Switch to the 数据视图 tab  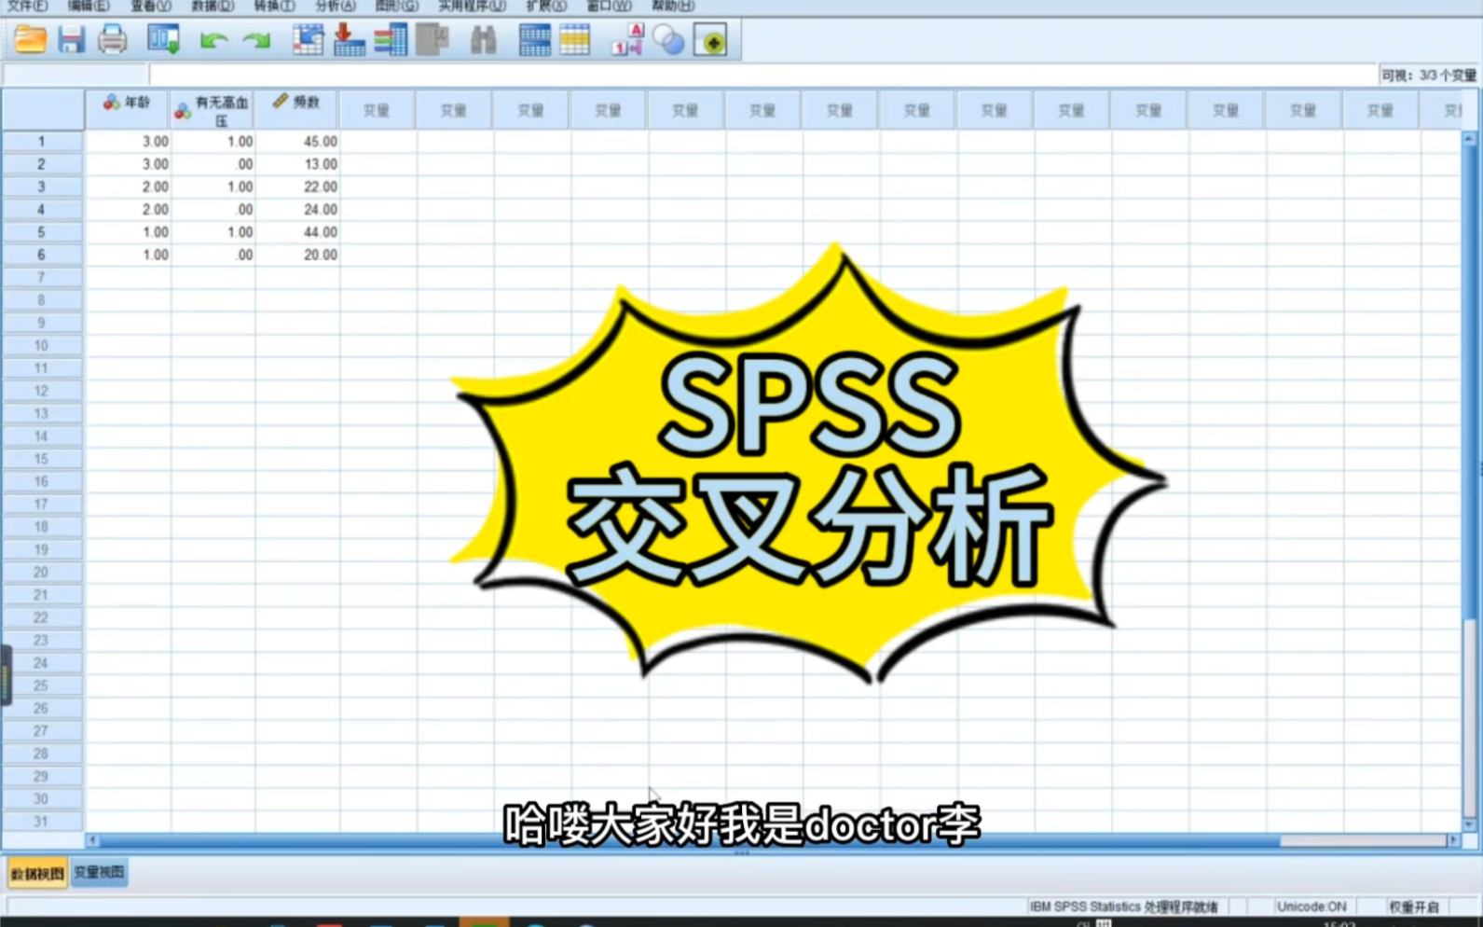(37, 874)
